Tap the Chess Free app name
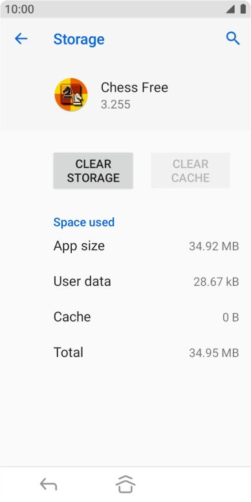This screenshot has height=502, width=251. pos(135,87)
